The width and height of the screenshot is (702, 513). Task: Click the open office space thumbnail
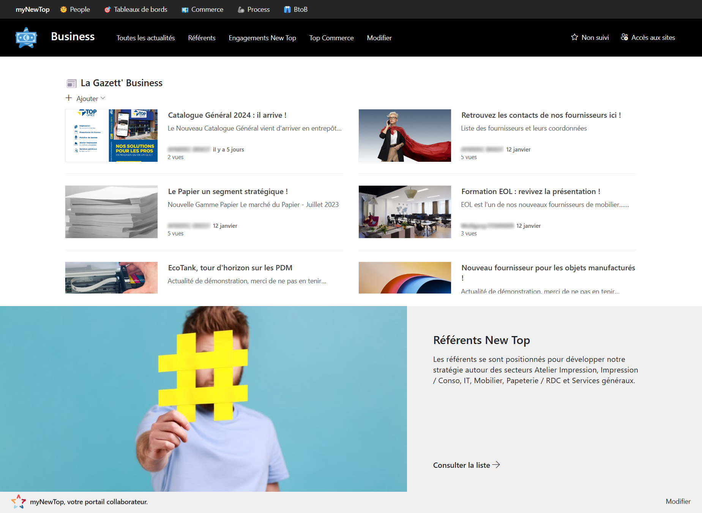coord(405,212)
